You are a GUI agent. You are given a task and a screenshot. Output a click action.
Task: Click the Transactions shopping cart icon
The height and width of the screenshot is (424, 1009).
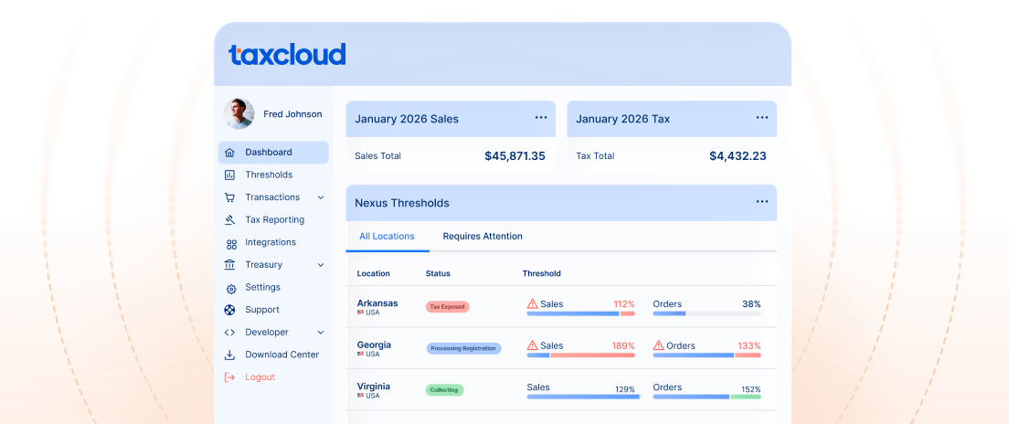(x=229, y=197)
